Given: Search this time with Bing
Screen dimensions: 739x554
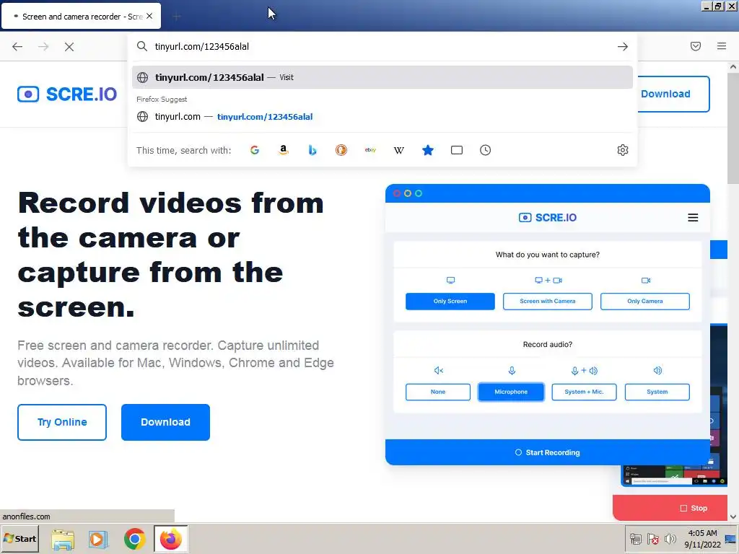Looking at the screenshot, I should tap(312, 150).
